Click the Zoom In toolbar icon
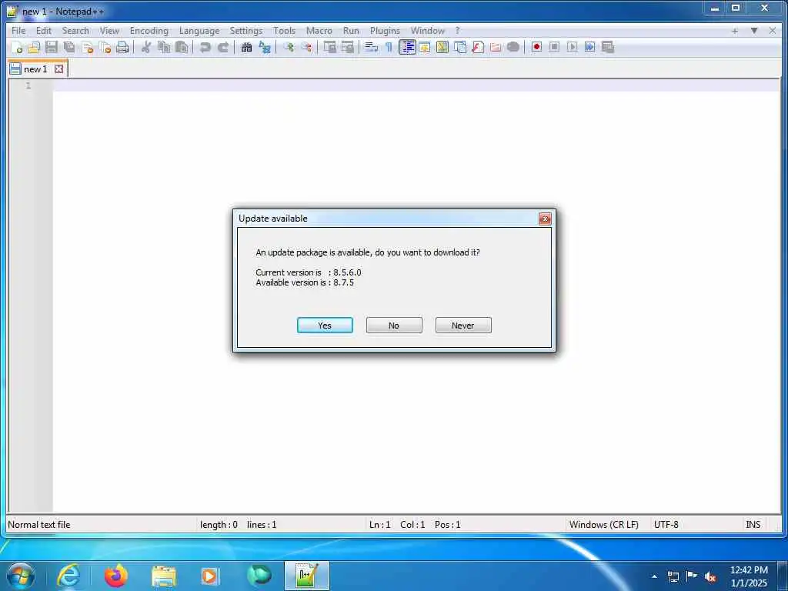Screen dimensions: 788x591 click(289, 47)
